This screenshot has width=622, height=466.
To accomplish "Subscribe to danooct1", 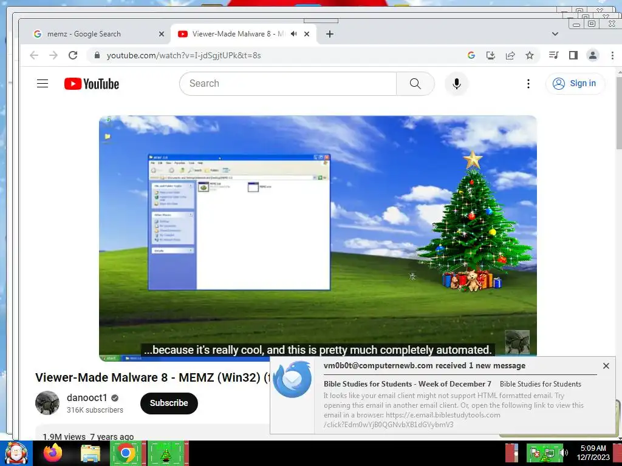I will tap(169, 403).
